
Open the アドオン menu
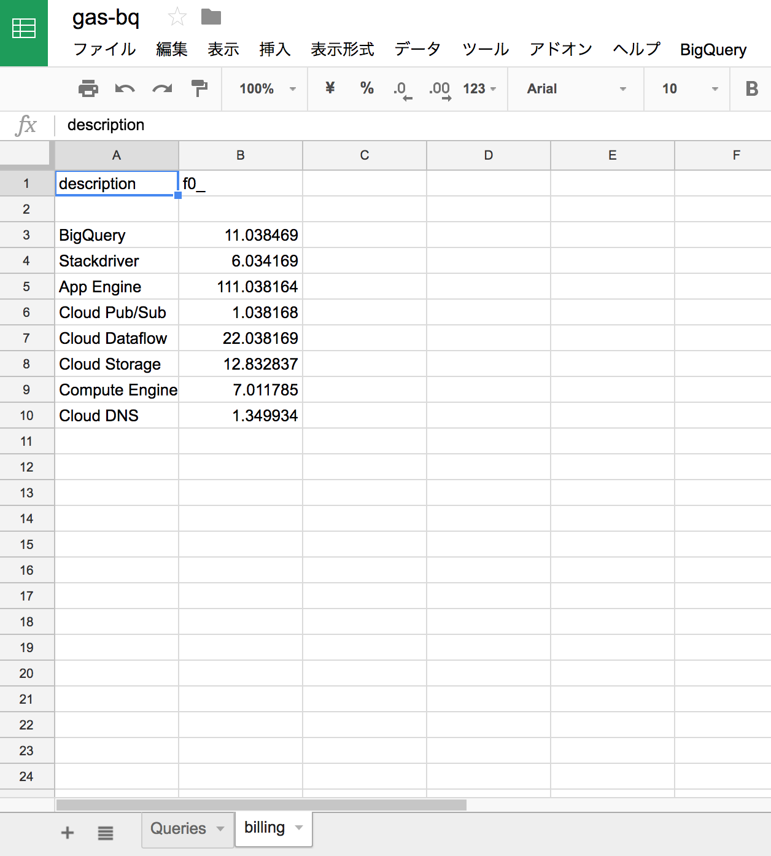[x=561, y=49]
